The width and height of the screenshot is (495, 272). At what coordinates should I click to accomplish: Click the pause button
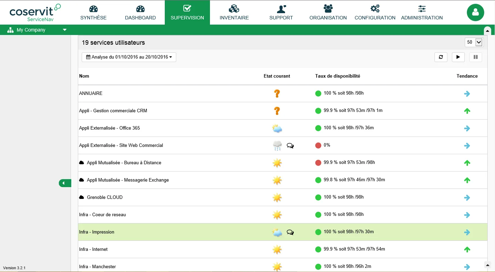pos(476,57)
